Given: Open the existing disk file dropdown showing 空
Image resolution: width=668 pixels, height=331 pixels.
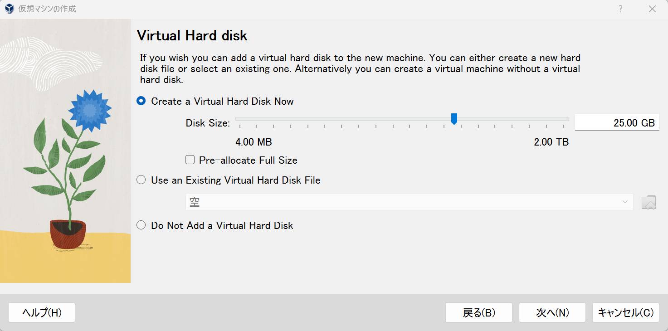Looking at the screenshot, I should point(409,202).
